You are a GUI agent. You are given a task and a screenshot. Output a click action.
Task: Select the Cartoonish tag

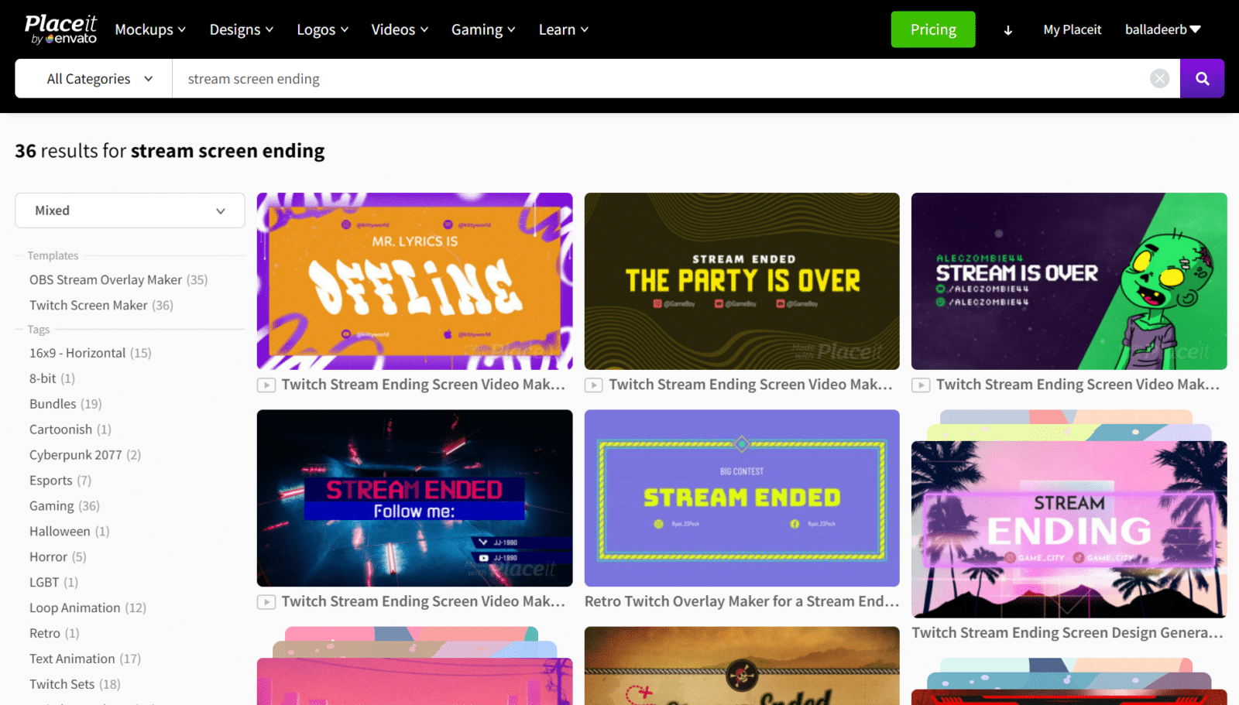coord(70,430)
